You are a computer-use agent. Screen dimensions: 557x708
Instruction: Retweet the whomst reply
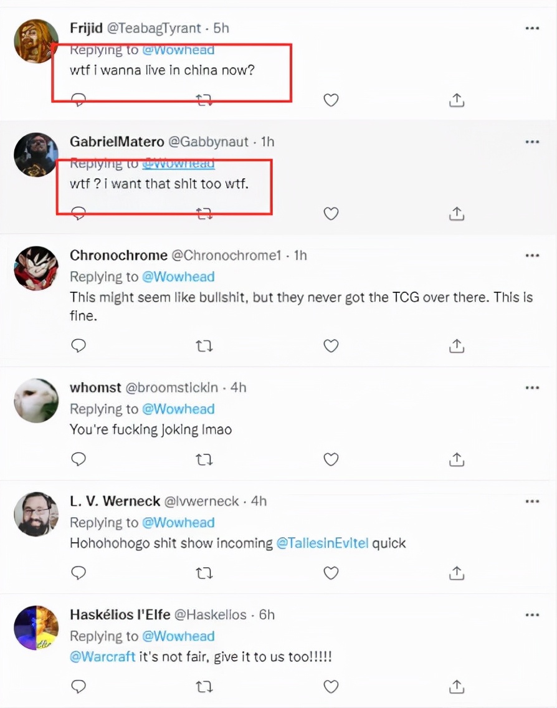coord(204,459)
